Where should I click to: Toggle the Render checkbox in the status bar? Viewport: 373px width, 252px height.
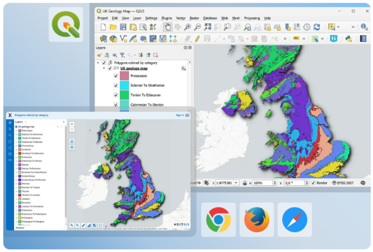click(x=313, y=183)
